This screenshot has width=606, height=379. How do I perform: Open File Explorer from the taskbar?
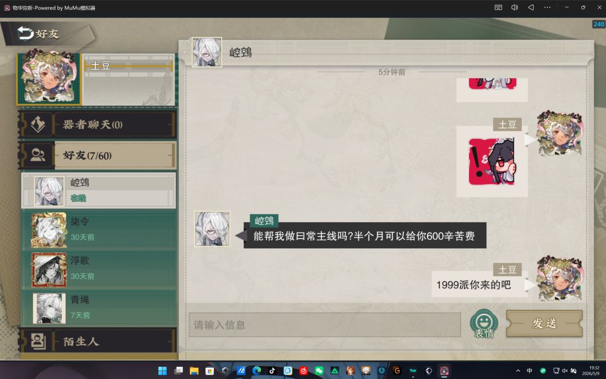[x=194, y=371]
